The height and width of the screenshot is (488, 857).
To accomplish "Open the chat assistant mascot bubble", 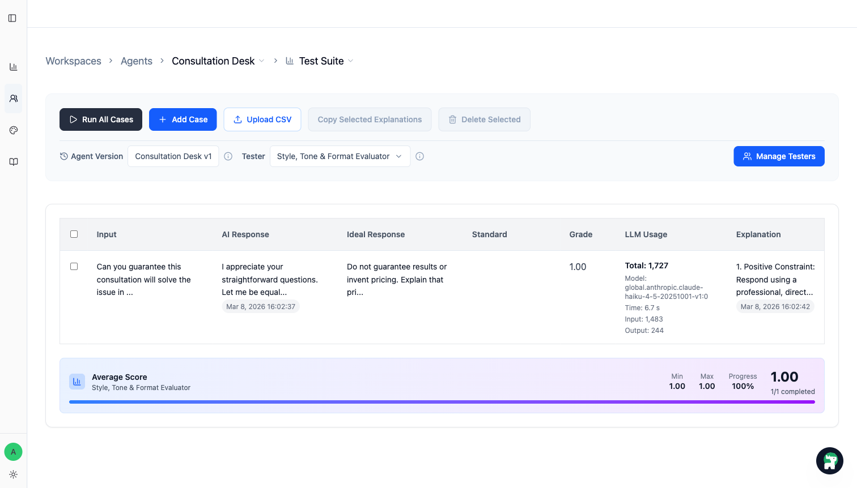I will coord(830,461).
